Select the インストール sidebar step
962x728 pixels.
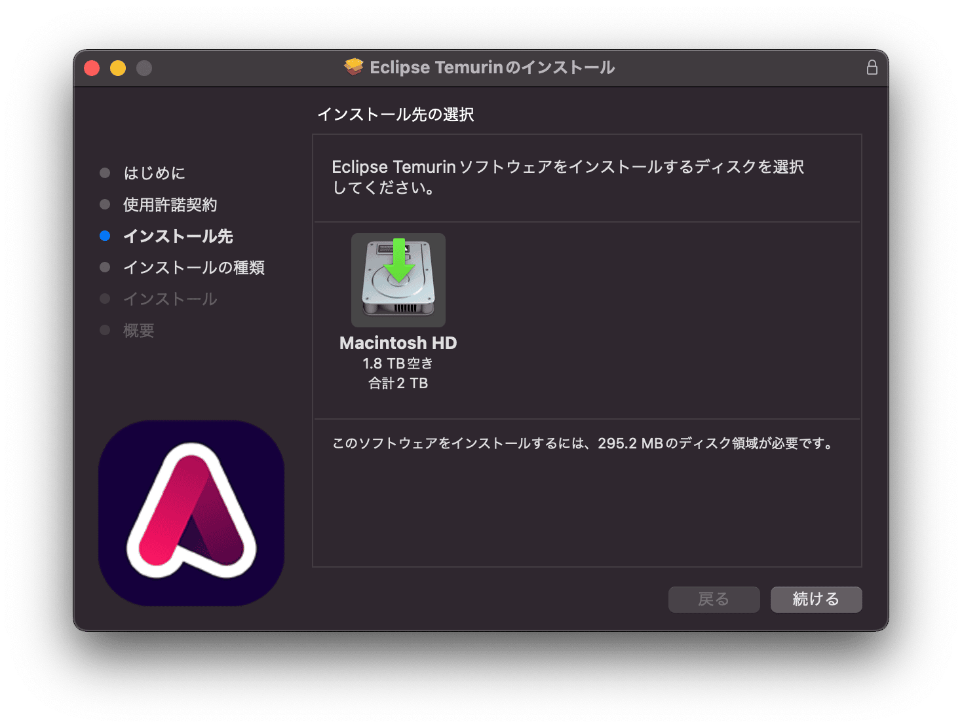(170, 299)
